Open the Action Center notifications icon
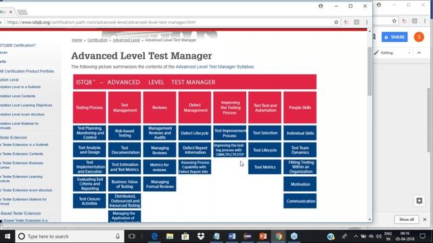 click(422, 236)
